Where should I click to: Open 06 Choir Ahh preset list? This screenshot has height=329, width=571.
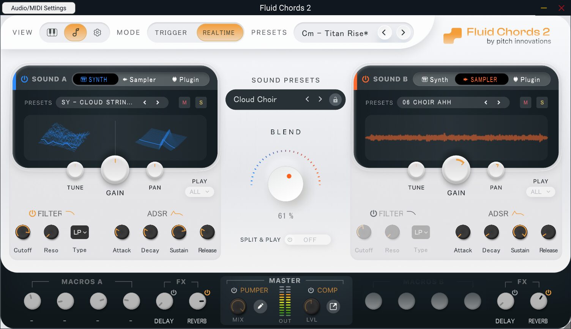pos(427,102)
